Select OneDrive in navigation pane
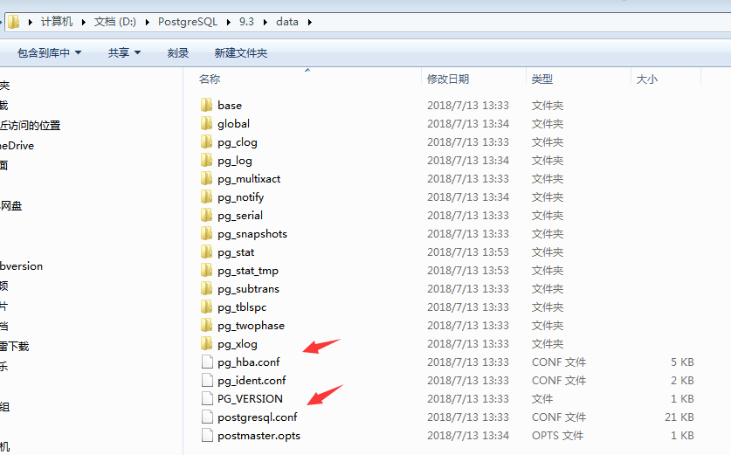 click(17, 146)
